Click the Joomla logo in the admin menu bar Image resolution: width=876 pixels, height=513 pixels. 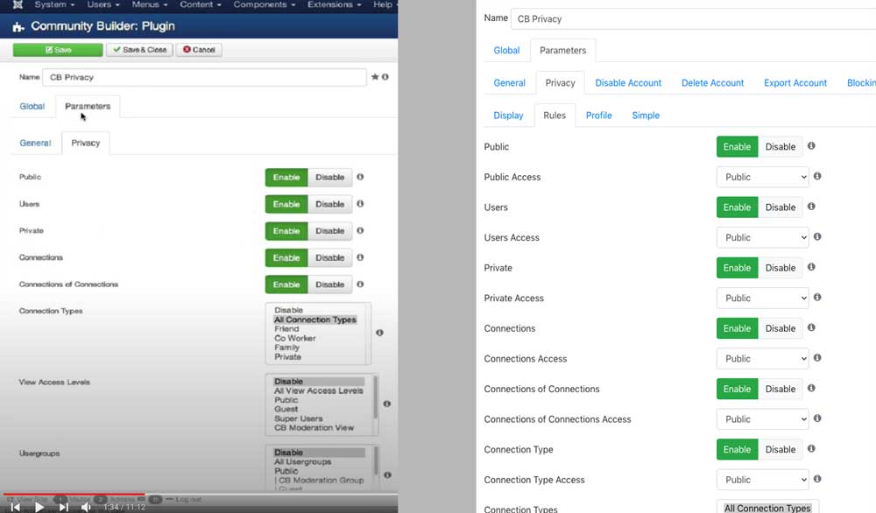click(x=18, y=4)
